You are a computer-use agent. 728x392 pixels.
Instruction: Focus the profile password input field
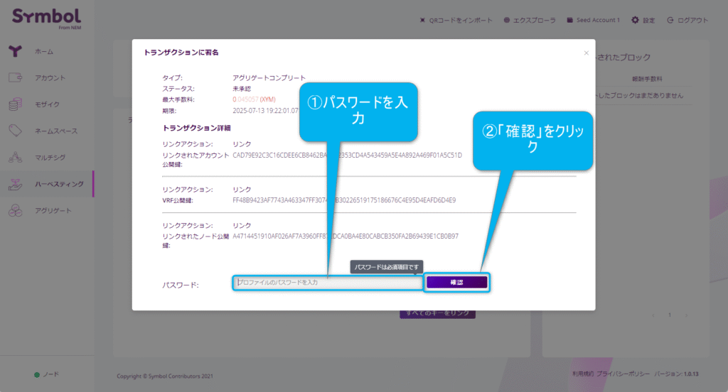tap(328, 282)
